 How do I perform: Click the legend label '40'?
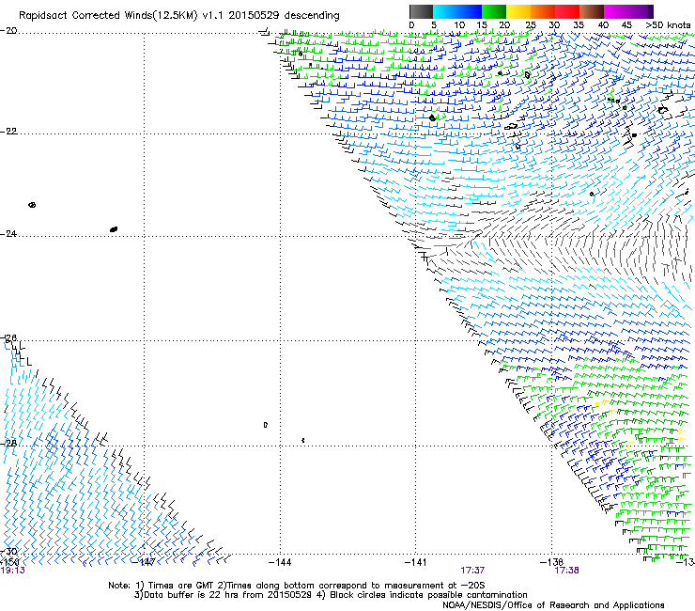(x=603, y=25)
